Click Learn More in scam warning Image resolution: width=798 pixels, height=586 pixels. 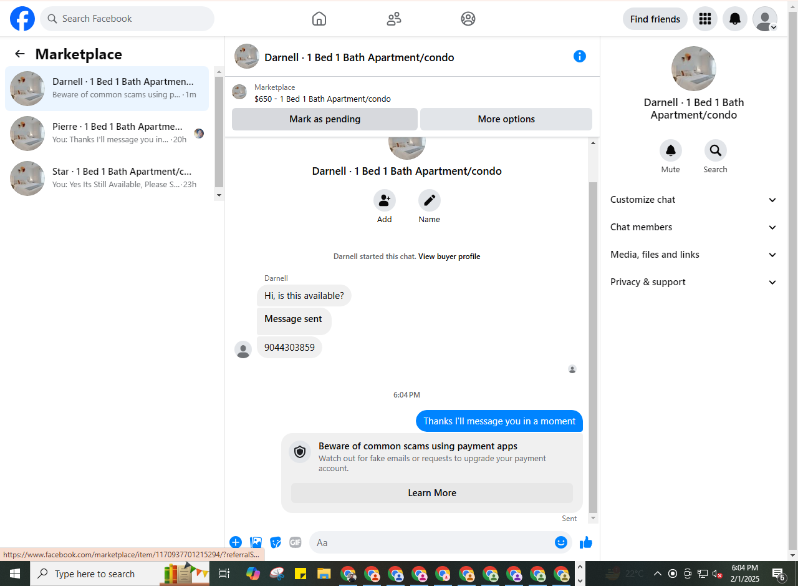point(432,493)
